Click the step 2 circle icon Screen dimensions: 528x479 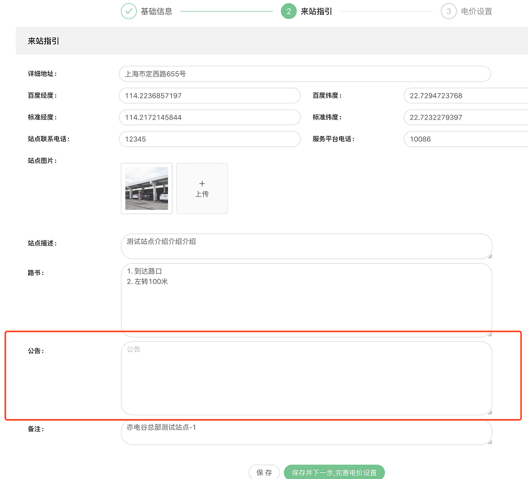(288, 11)
